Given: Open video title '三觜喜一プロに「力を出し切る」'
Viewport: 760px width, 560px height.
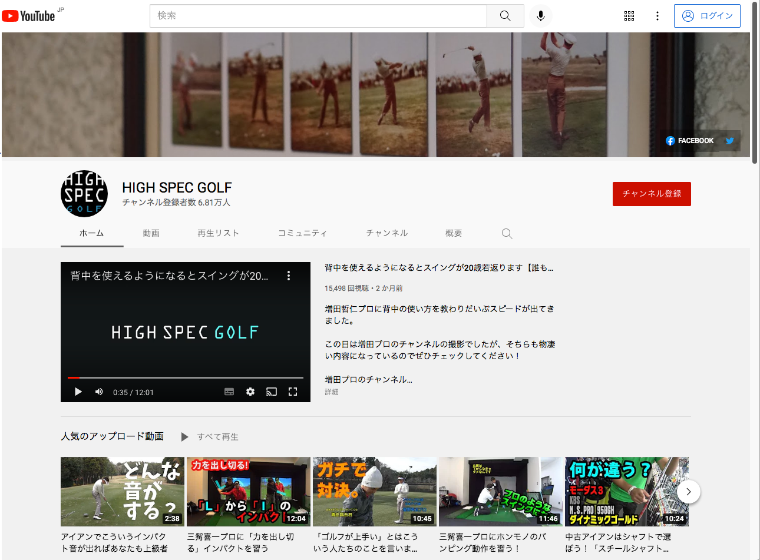Looking at the screenshot, I should [x=240, y=543].
